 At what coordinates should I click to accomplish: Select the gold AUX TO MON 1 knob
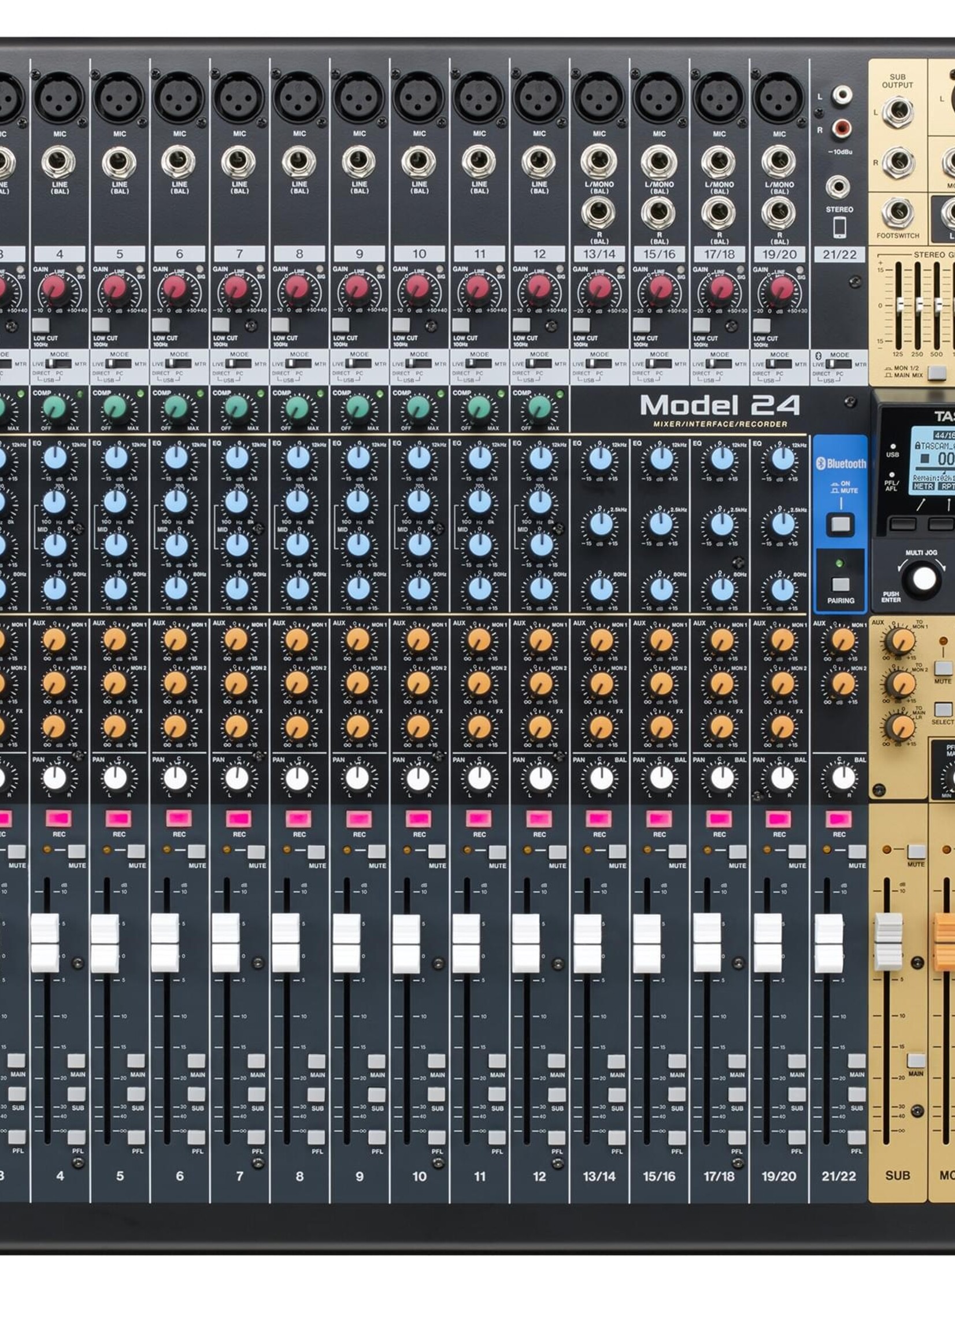pos(900,641)
